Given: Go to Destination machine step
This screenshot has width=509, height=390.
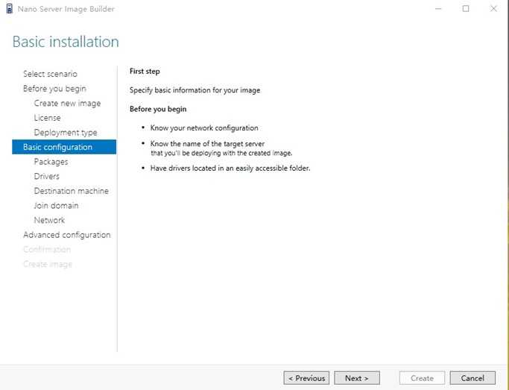Looking at the screenshot, I should [71, 191].
